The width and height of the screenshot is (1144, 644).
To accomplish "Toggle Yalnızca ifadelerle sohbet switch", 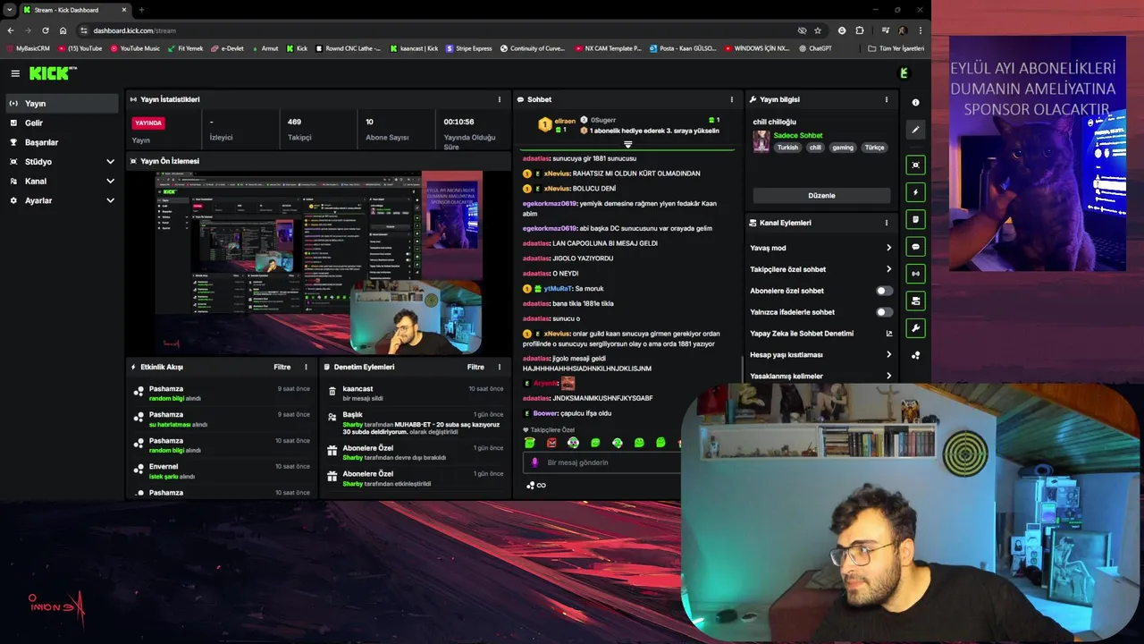I will tap(883, 312).
